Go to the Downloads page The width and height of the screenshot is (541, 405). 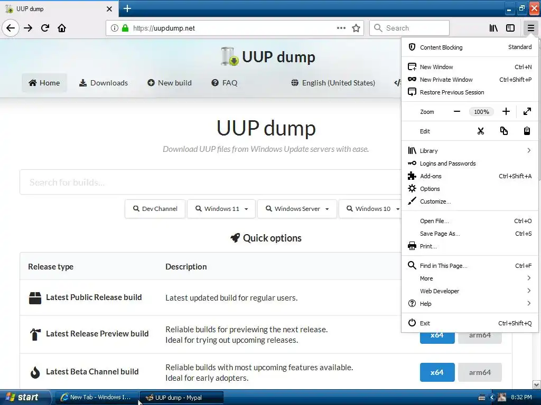pos(104,83)
